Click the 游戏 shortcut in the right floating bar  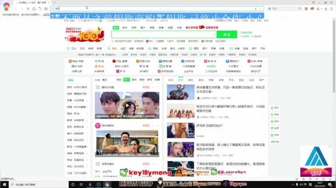tap(275, 121)
